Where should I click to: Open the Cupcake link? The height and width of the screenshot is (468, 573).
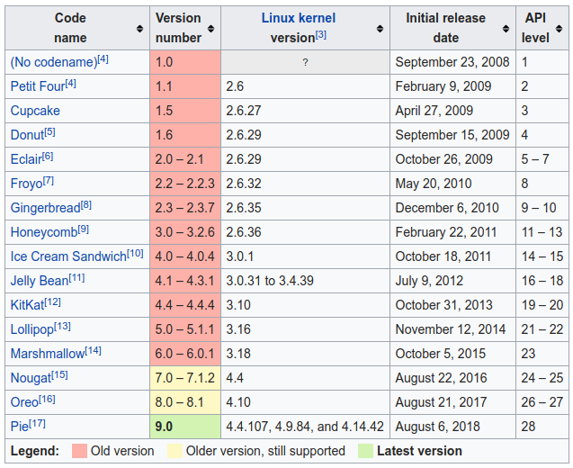tap(35, 111)
